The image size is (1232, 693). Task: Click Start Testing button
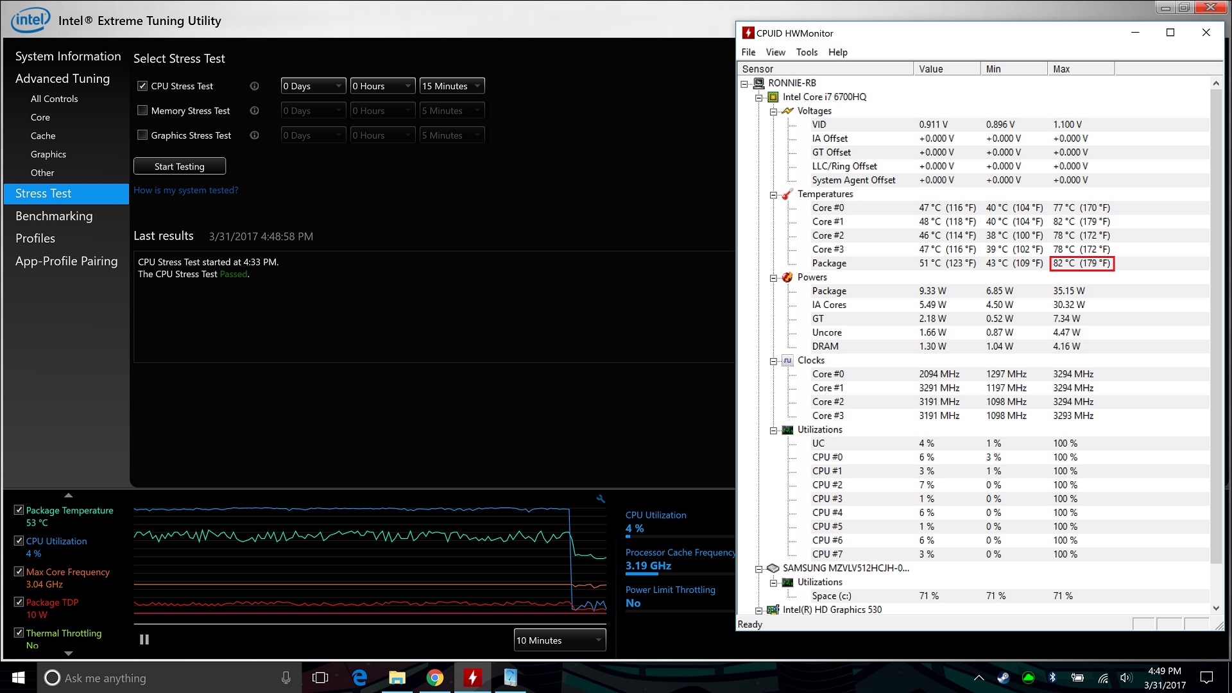180,166
